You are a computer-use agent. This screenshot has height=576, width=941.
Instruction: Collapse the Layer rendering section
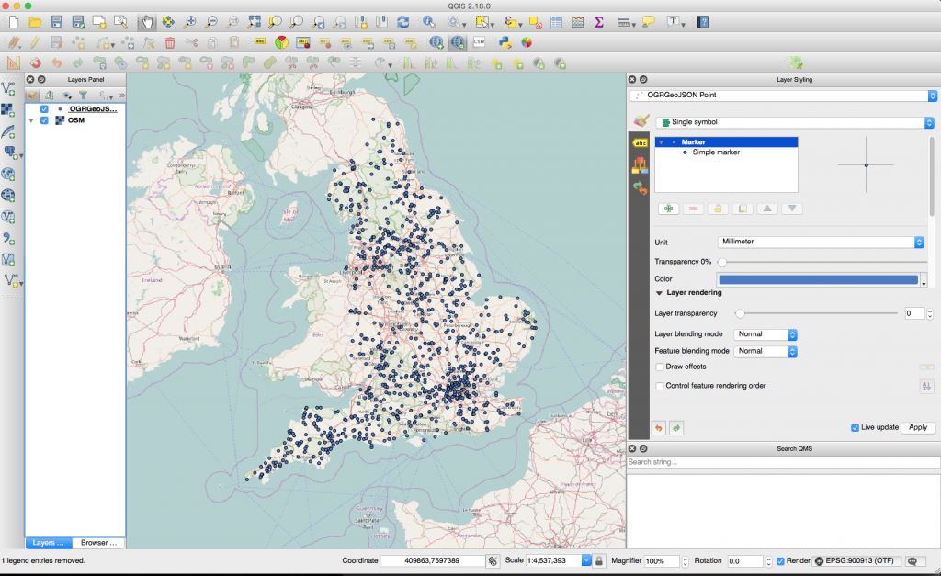pyautogui.click(x=659, y=293)
